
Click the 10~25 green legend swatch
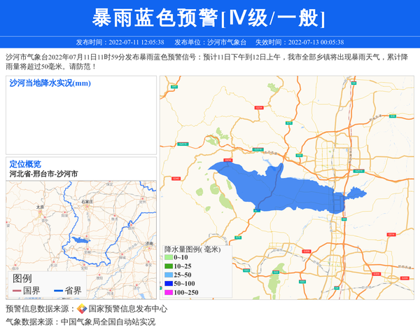point(169,266)
